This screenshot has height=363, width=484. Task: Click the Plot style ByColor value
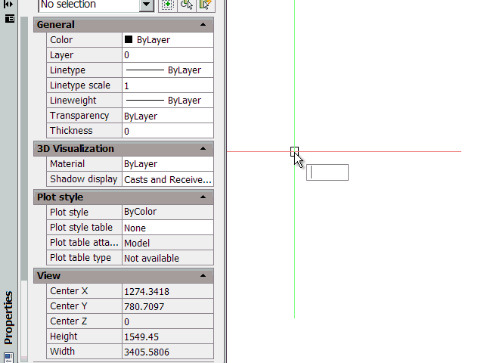pyautogui.click(x=168, y=213)
